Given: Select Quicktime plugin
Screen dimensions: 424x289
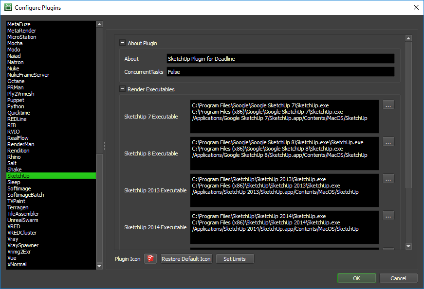Looking at the screenshot, I should point(51,113).
